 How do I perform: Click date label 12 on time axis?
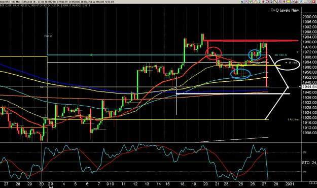tap(135, 184)
